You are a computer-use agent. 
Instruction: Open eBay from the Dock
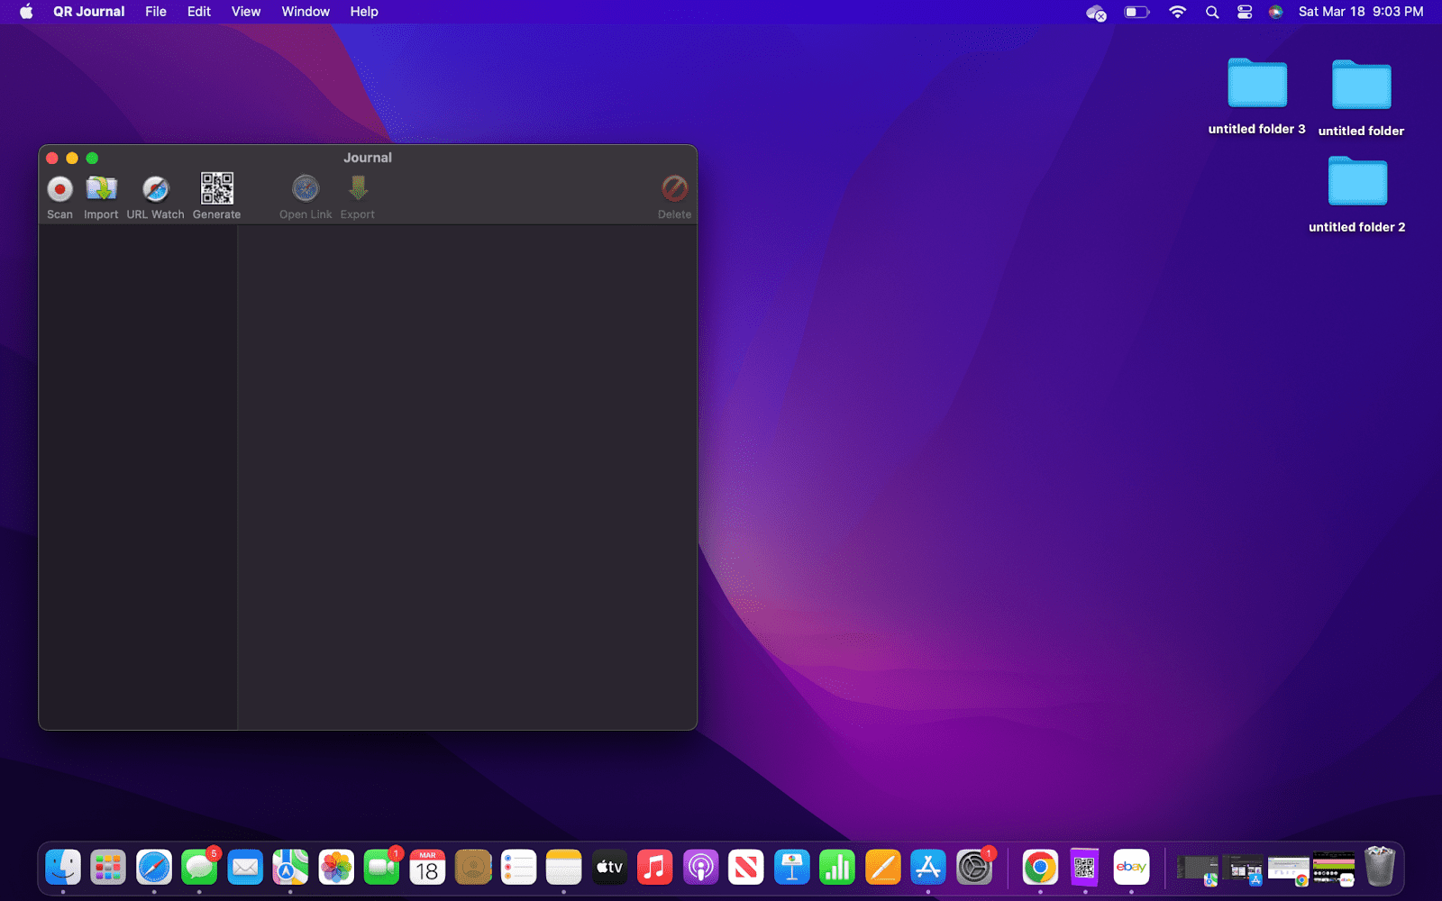(1131, 868)
